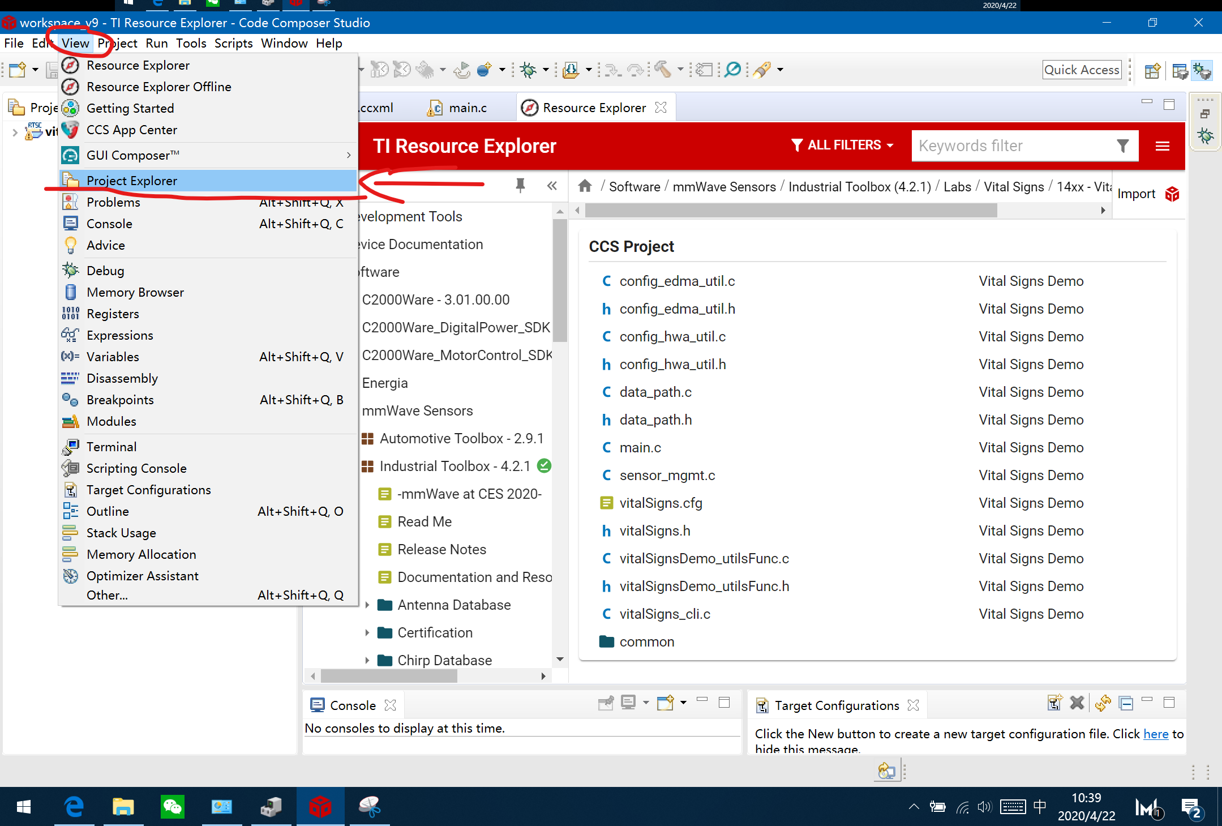Click the mmWave Sensors breadcrumb link
The width and height of the screenshot is (1222, 826).
pyautogui.click(x=724, y=186)
